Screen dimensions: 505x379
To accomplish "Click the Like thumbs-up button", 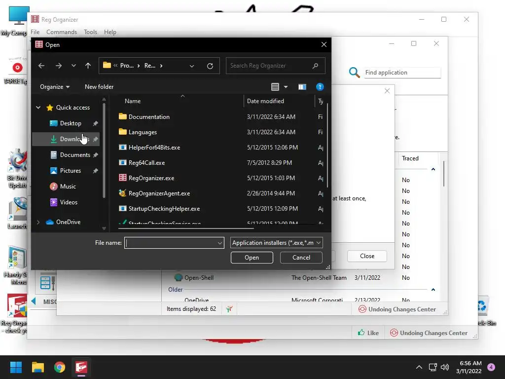I will 368,333.
